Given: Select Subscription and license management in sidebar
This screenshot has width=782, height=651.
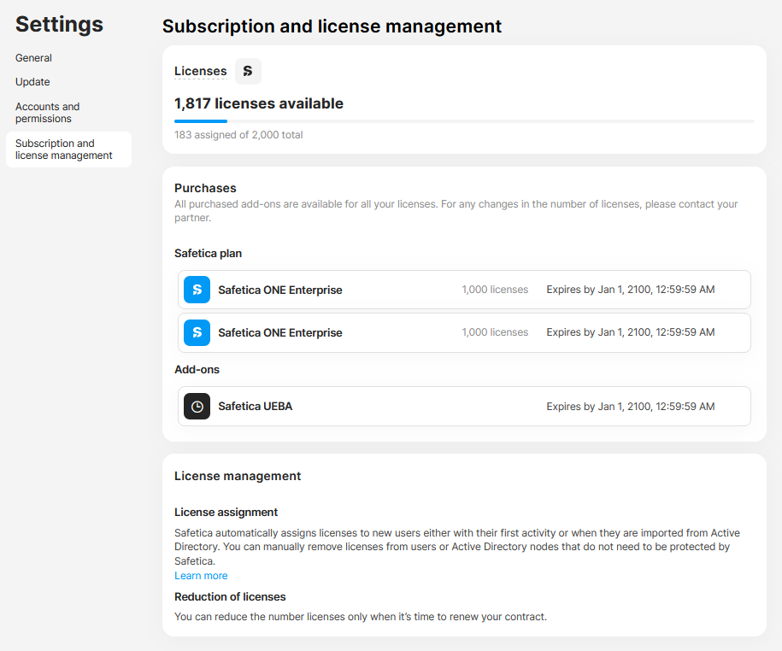Looking at the screenshot, I should click(x=69, y=150).
